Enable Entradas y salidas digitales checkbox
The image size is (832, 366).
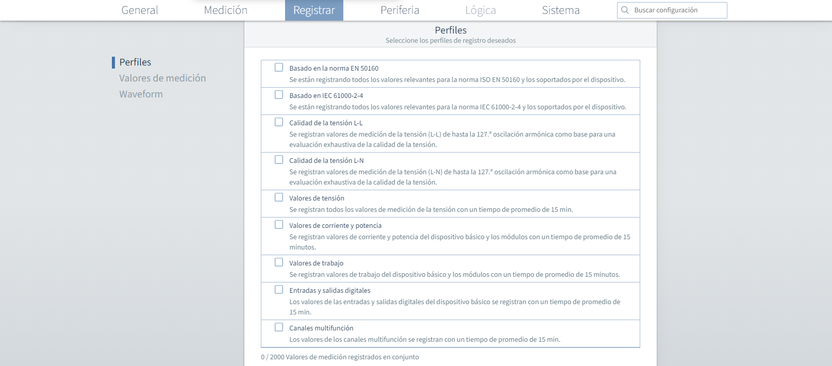coord(279,290)
